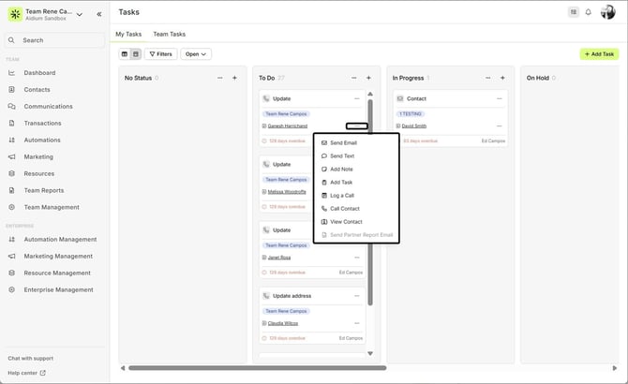This screenshot has width=628, height=384.
Task: Switch to the board view layout
Action: (136, 54)
